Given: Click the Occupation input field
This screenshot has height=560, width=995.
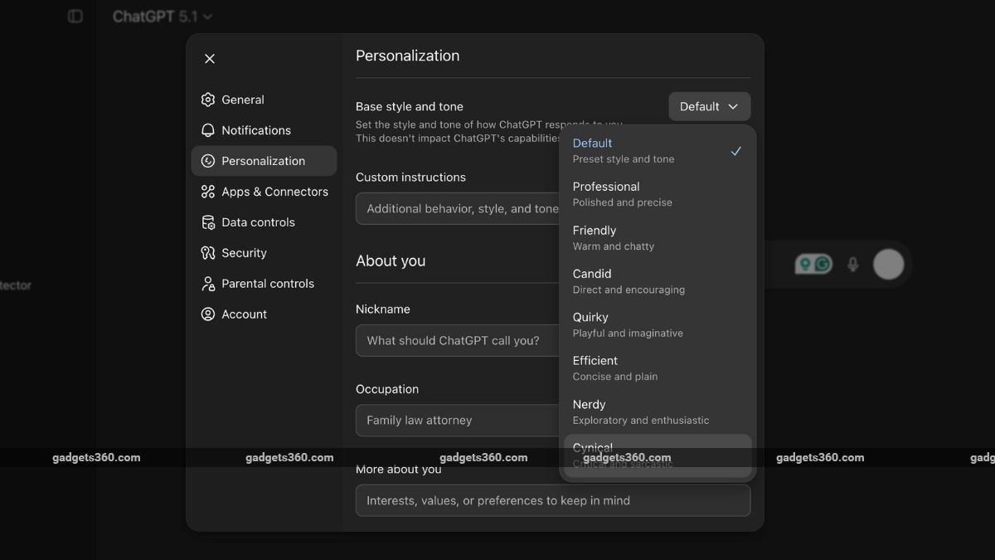Looking at the screenshot, I should [x=458, y=421].
